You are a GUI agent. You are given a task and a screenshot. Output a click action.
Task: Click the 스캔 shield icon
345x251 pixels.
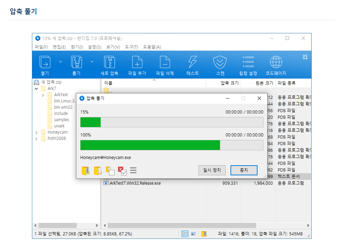220,62
